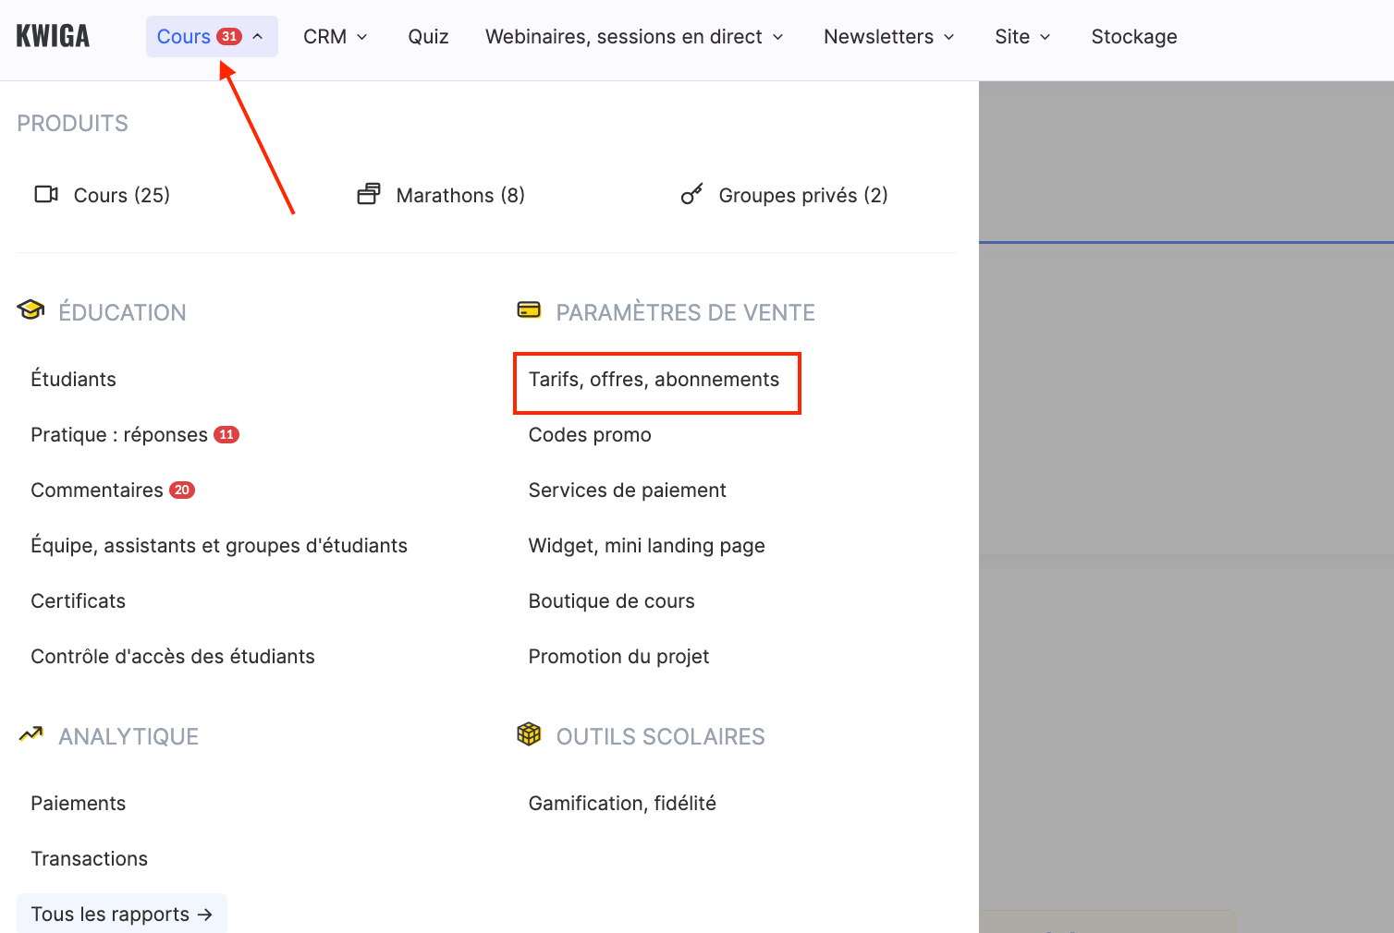Image resolution: width=1394 pixels, height=933 pixels.
Task: Go to the Quiz menu item
Action: coord(428,37)
